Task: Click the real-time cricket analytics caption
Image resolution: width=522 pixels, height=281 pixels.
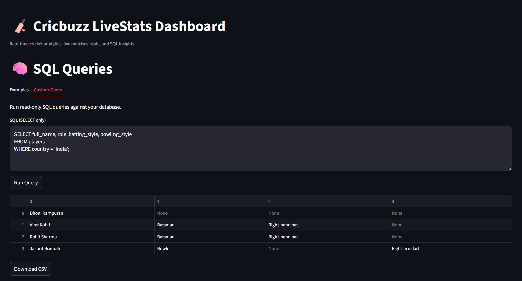Action: coord(72,44)
